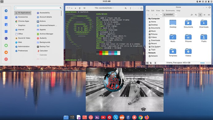Launch Firefox from the dock
213x120 pixels.
point(147,117)
